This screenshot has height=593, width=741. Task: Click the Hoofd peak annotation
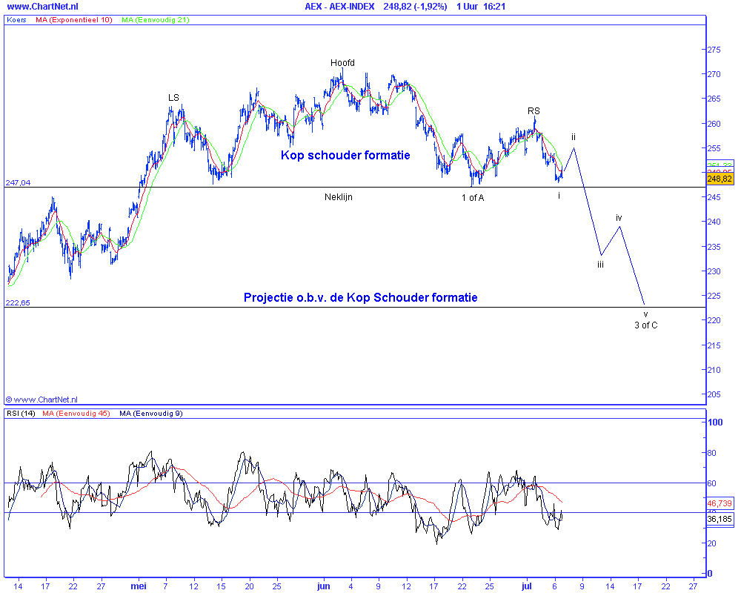[x=342, y=63]
